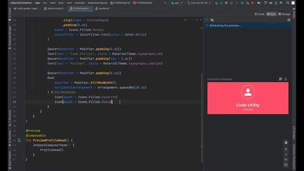Click the run gutter icon beside PreviewProfileHead
Screen dimensions: 304x171
19,140
